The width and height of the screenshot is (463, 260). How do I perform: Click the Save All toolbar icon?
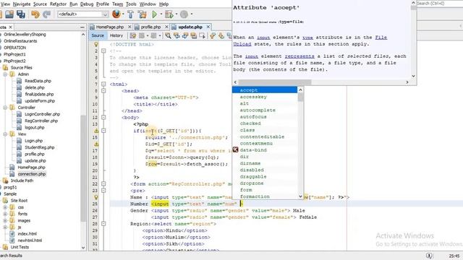[21, 14]
